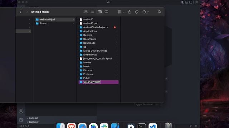Viewport: 229px width, 128px height.
Task: Switch Finder to list view
Action: [92, 12]
